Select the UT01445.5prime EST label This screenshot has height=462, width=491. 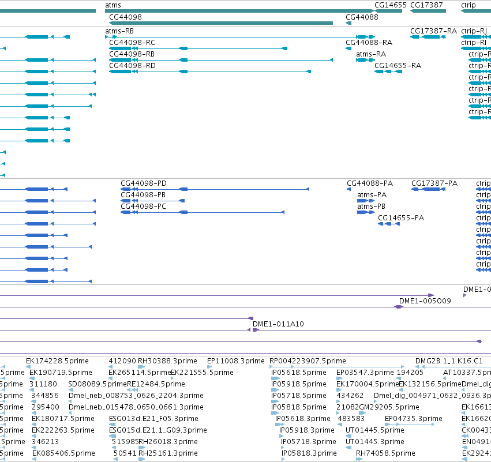click(x=375, y=430)
